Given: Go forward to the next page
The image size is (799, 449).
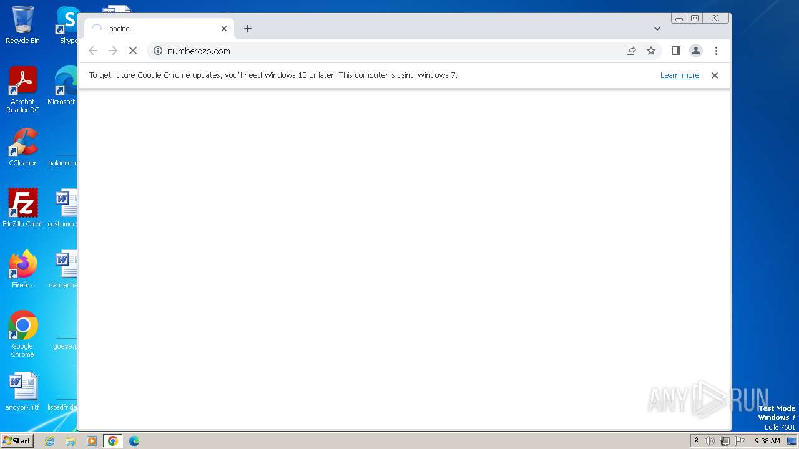Looking at the screenshot, I should [x=113, y=51].
